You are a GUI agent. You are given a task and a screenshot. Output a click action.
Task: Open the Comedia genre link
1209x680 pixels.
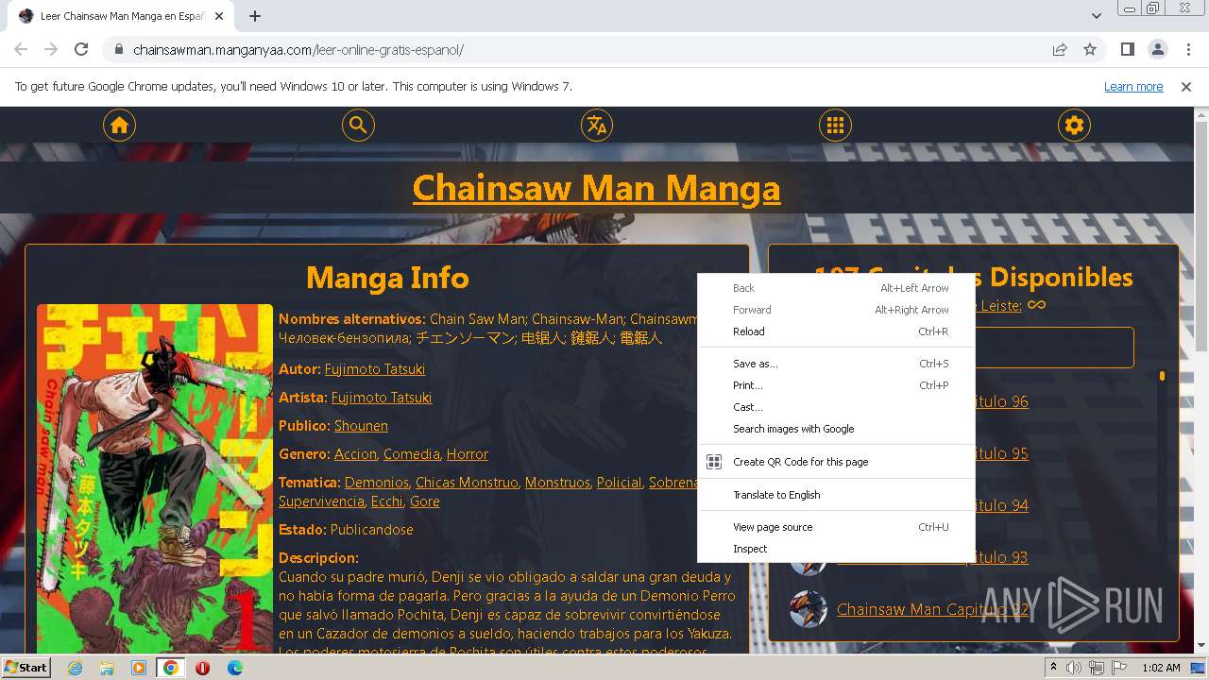pyautogui.click(x=412, y=454)
